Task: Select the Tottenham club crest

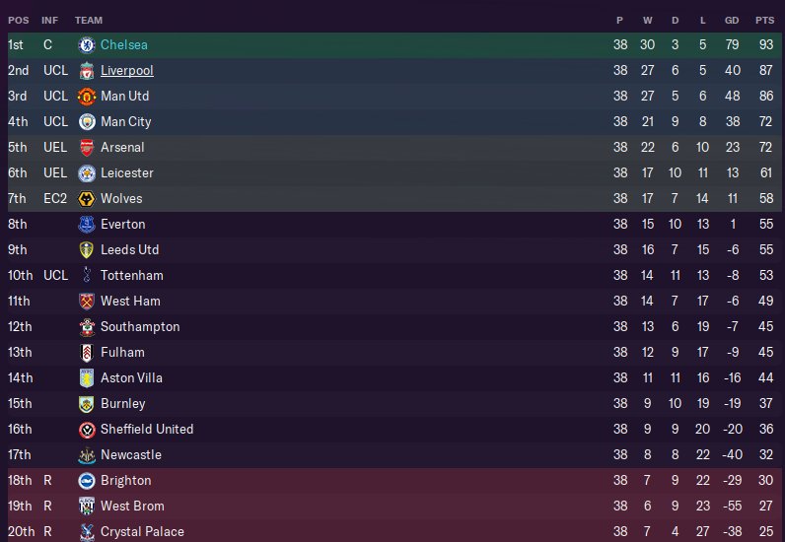Action: 87,276
